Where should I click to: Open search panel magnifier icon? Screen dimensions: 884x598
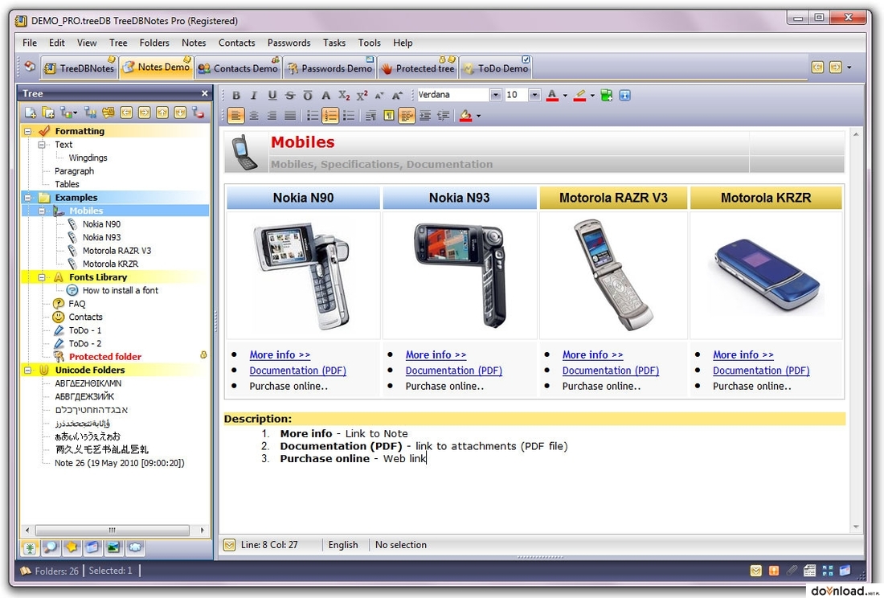pos(51,547)
